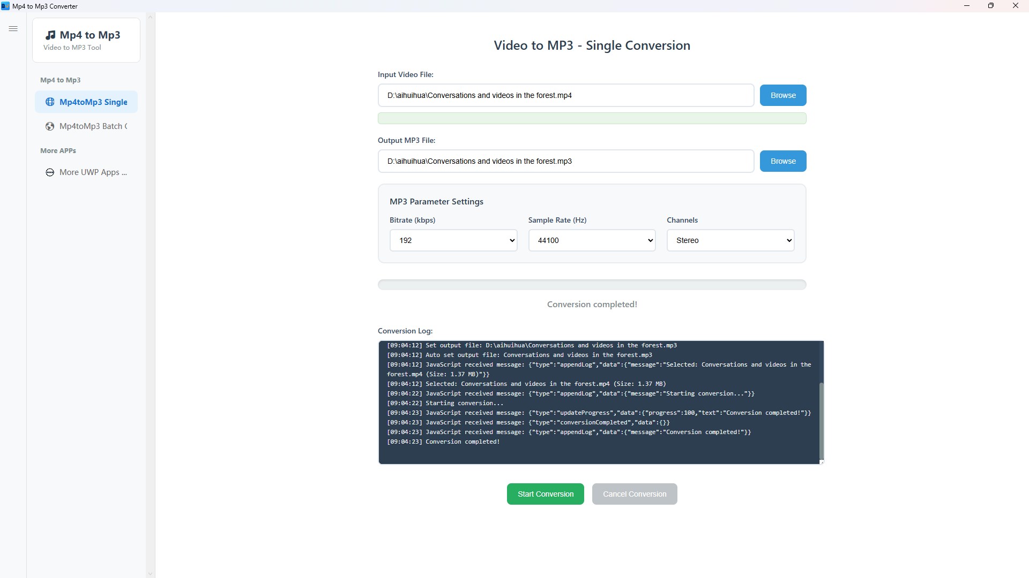Open the Bitrate (kbps) dropdown
The image size is (1029, 578).
coord(453,240)
